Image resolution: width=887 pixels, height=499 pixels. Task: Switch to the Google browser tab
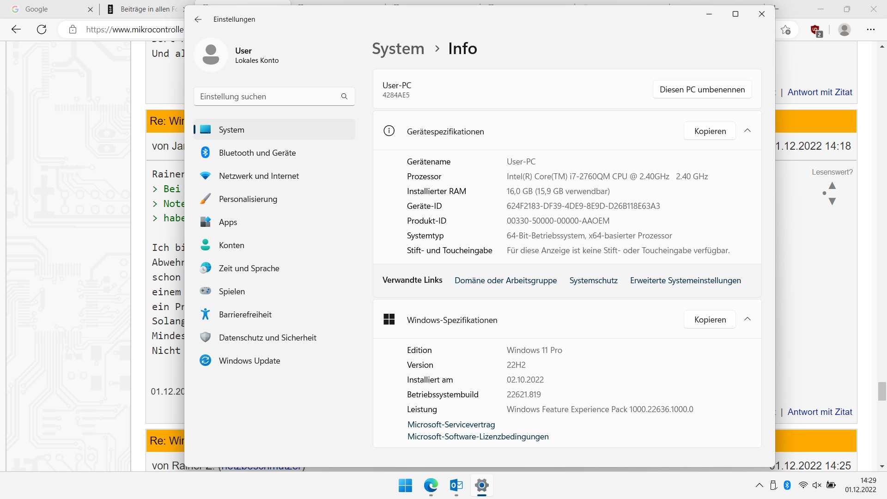[x=37, y=9]
